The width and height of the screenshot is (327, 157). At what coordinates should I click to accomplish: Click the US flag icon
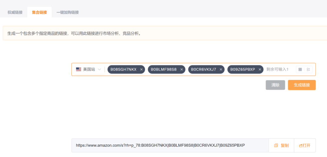pos(78,69)
